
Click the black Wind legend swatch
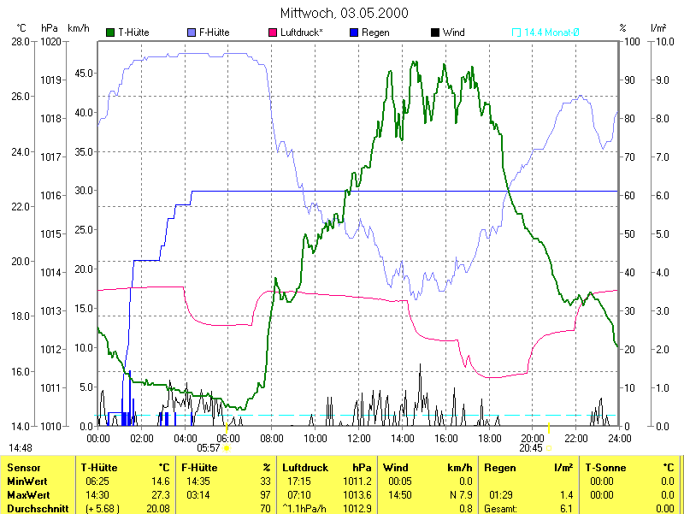point(435,32)
